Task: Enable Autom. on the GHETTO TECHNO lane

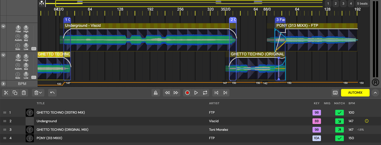Action: tap(18, 65)
